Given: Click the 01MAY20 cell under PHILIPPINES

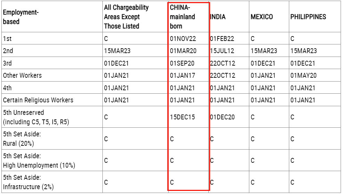Looking at the screenshot, I should pos(303,75).
